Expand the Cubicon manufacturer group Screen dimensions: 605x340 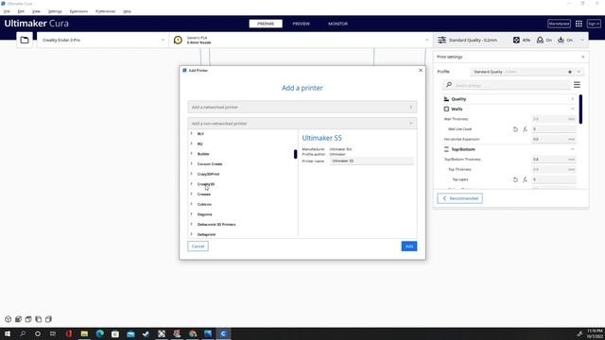pos(191,204)
